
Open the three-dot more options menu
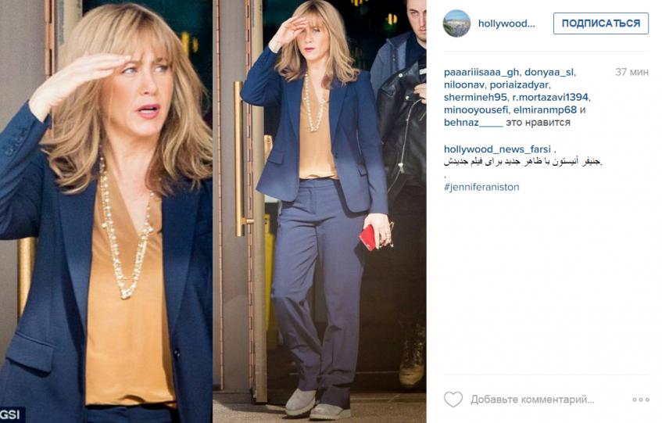tap(640, 400)
